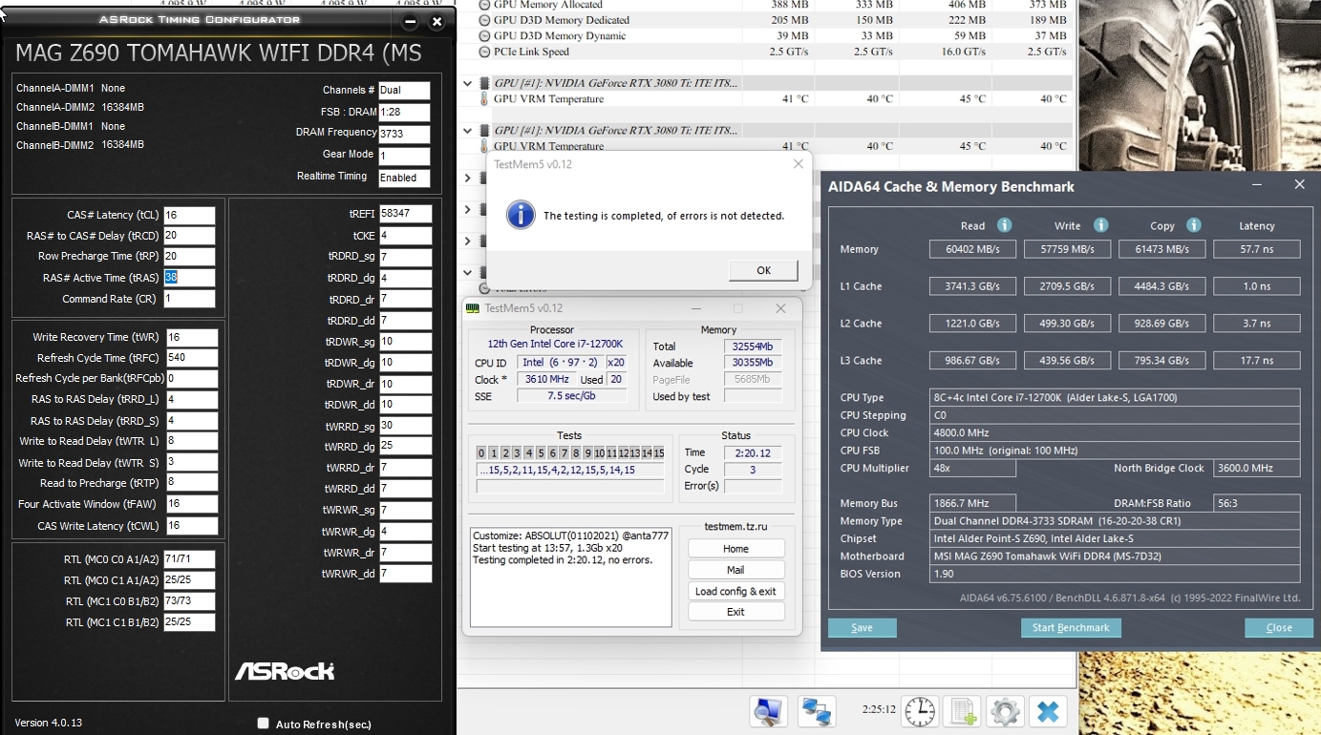Click the Realtime Timing field showing Enabled
Viewport: 1321px width, 735px height.
(x=404, y=178)
